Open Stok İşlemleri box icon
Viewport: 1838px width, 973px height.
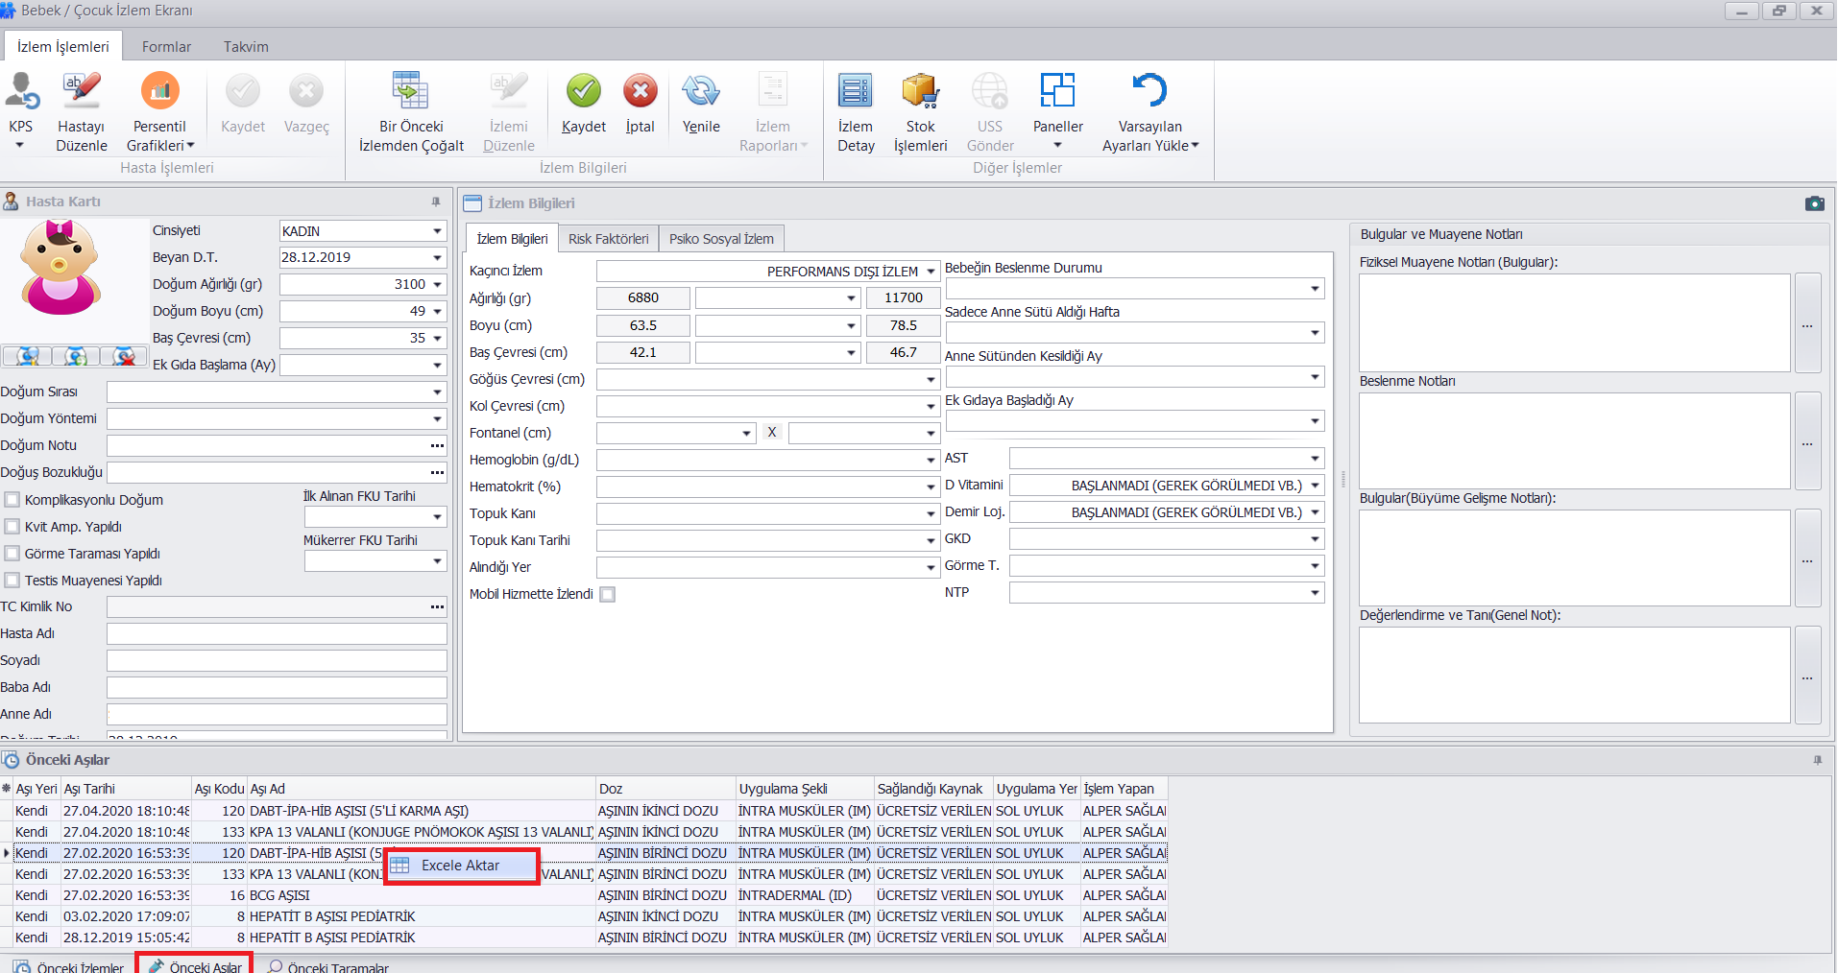[920, 92]
